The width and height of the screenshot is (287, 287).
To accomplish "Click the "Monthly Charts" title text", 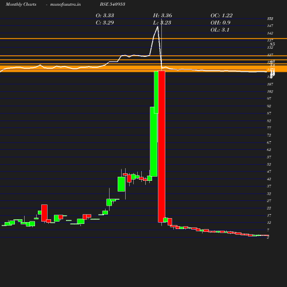I will pyautogui.click(x=21, y=5).
